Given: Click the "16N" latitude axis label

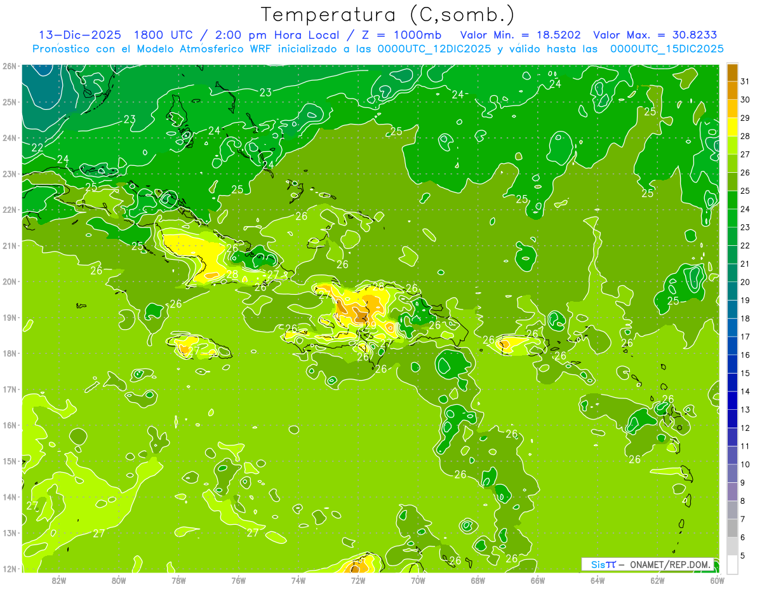Looking at the screenshot, I should point(10,425).
